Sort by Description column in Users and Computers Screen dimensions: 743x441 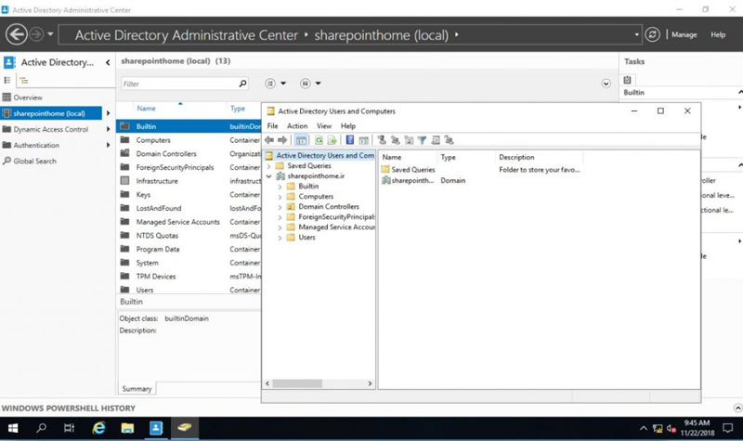[516, 157]
